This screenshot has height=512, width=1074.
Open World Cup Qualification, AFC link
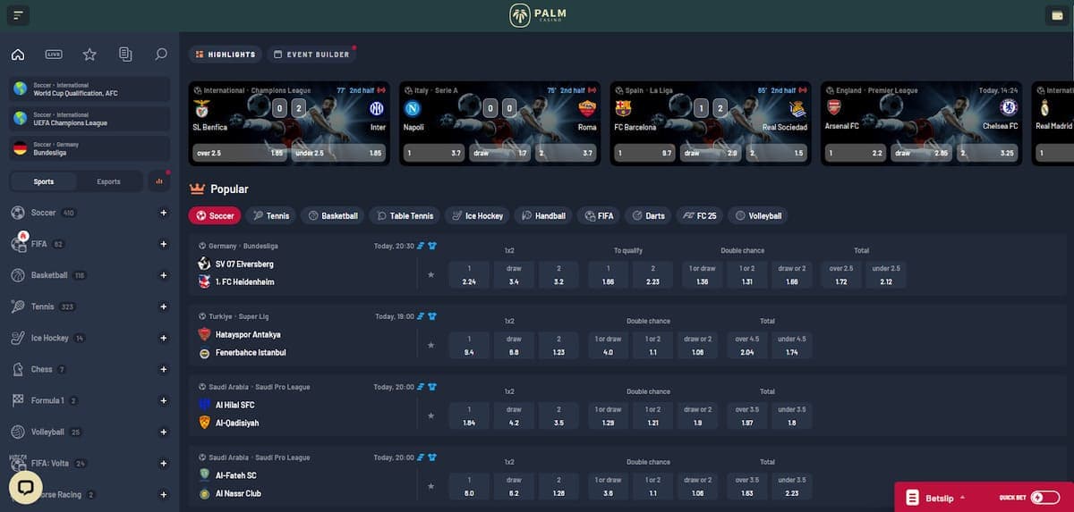[89, 89]
